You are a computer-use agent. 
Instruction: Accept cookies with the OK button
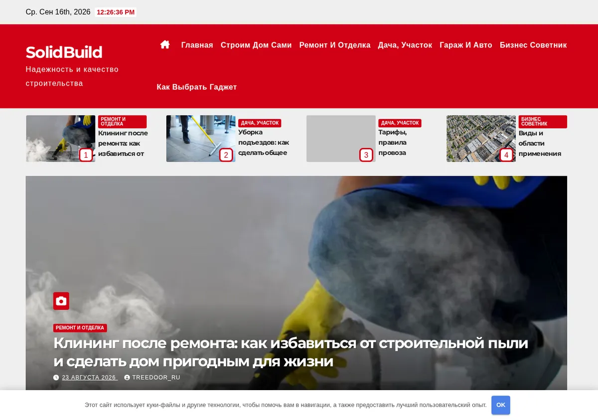coord(501,405)
